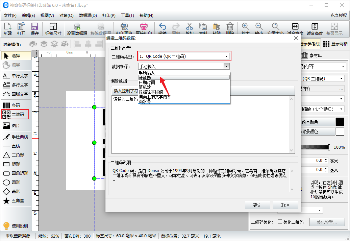Click the 直接打印 direct print icon
This screenshot has height=241, width=350.
click(x=144, y=28)
